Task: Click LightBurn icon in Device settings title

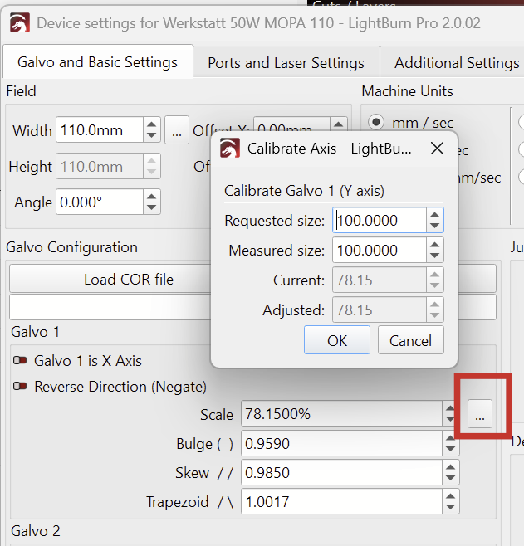Action: point(20,23)
